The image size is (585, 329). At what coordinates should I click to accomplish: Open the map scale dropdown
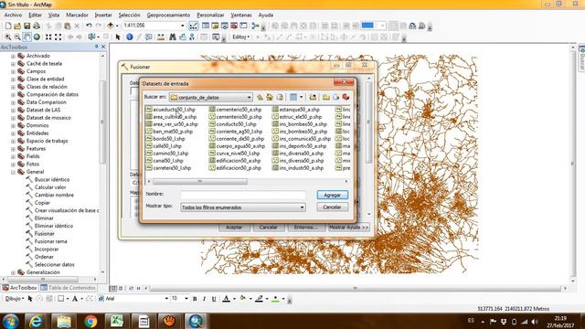(183, 26)
